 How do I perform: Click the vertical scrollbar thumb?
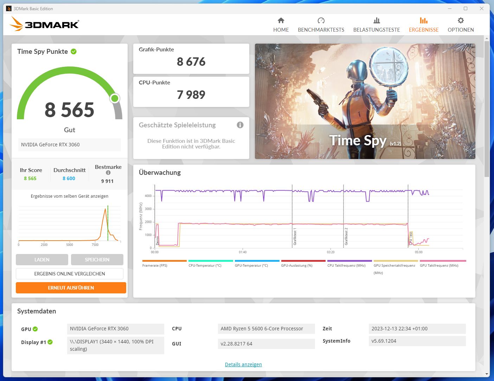pyautogui.click(x=487, y=109)
